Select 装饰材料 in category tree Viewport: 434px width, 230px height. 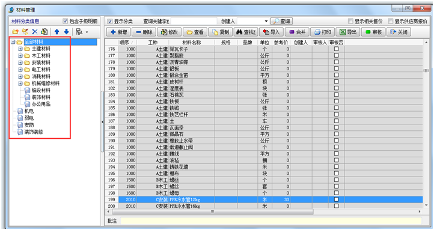41,97
